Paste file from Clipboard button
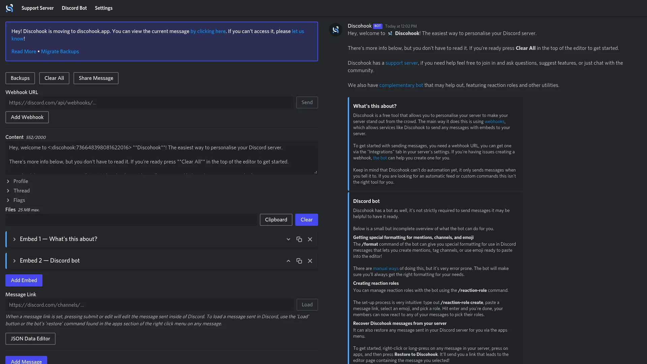The width and height of the screenshot is (647, 364). pyautogui.click(x=276, y=220)
